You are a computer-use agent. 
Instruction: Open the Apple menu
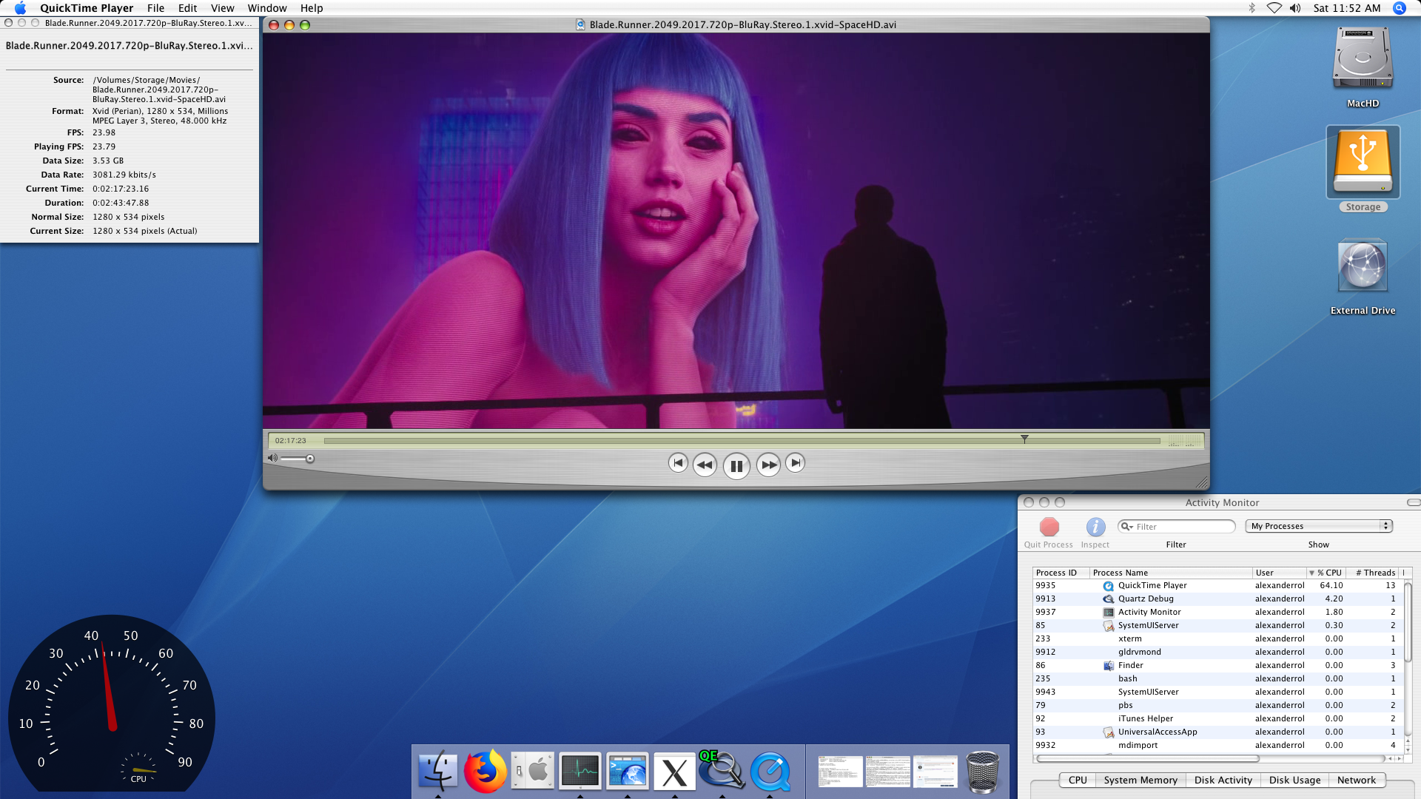pos(20,8)
